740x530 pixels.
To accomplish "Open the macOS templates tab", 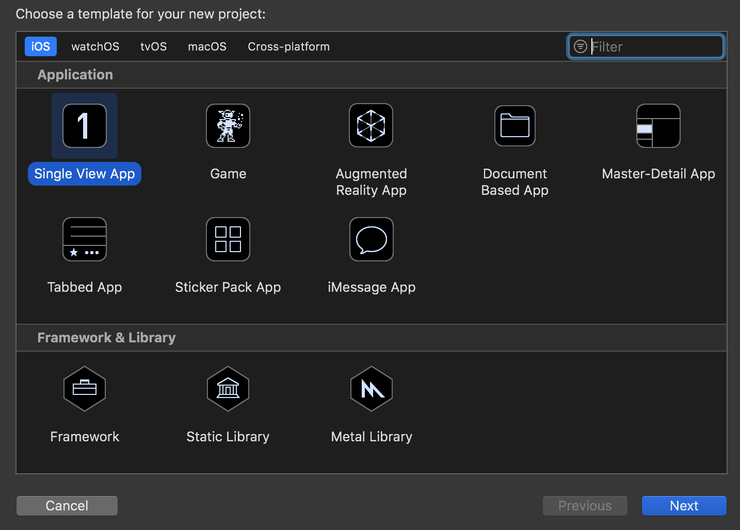I will 207,46.
